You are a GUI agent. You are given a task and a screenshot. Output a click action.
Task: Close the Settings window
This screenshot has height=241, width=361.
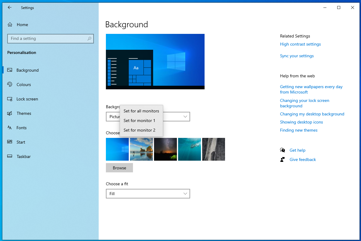tap(353, 8)
